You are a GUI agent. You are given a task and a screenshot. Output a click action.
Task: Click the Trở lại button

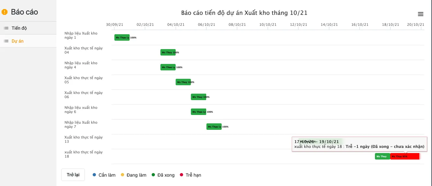click(73, 175)
